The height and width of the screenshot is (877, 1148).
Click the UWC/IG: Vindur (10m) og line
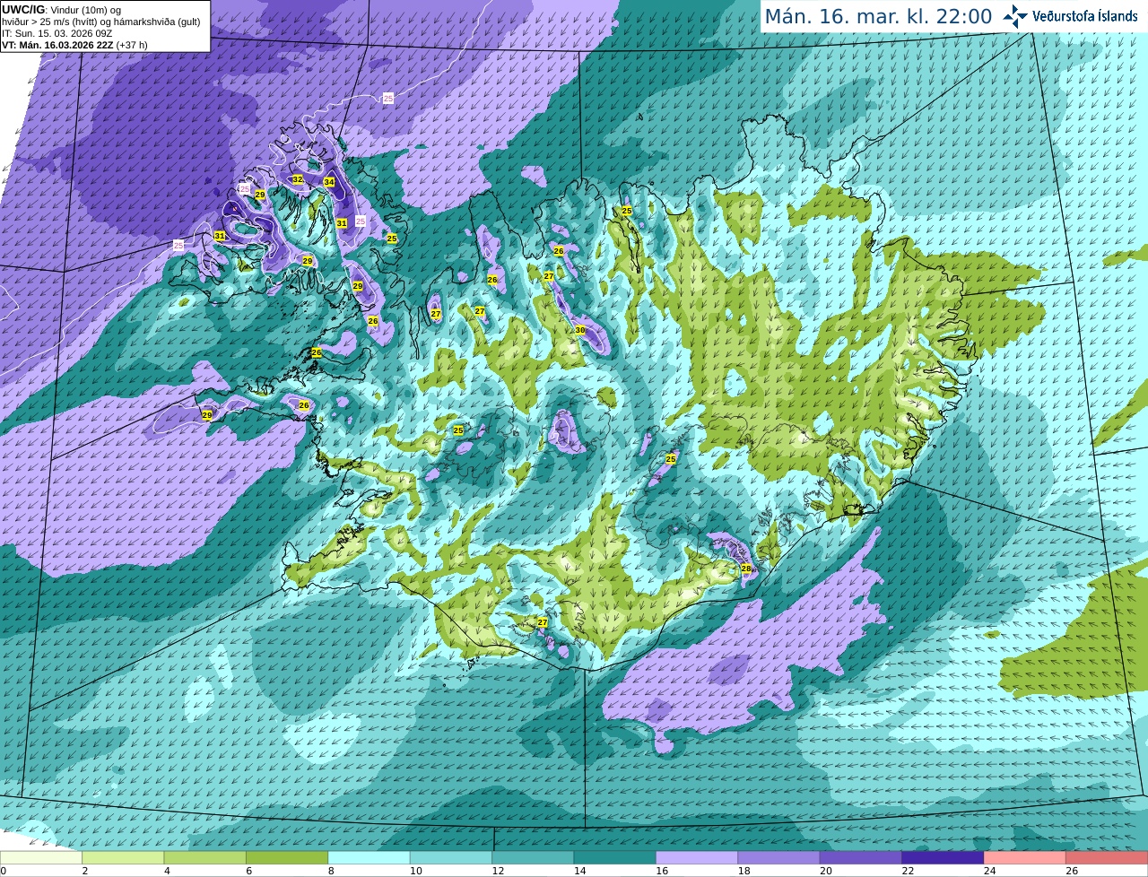62,10
